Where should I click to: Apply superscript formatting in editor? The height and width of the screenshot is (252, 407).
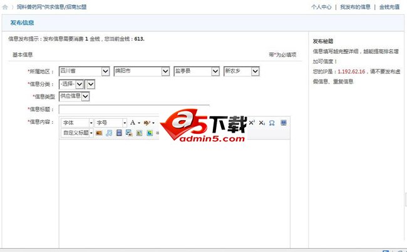(x=252, y=123)
